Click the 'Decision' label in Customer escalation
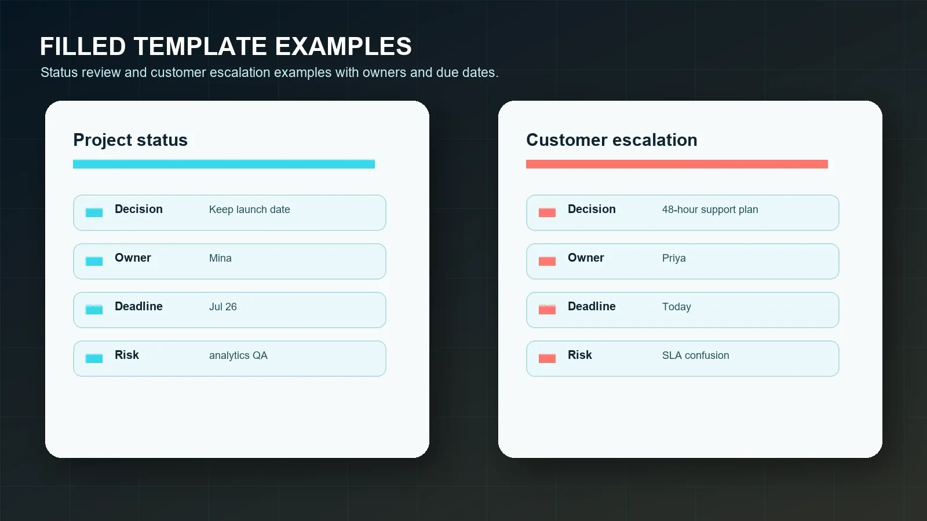The image size is (927, 521). (592, 209)
